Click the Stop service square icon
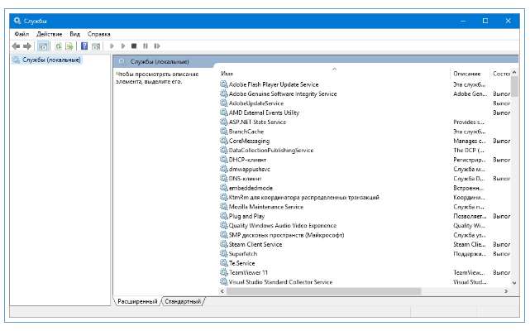Screen dimensions: 530x331 point(134,46)
